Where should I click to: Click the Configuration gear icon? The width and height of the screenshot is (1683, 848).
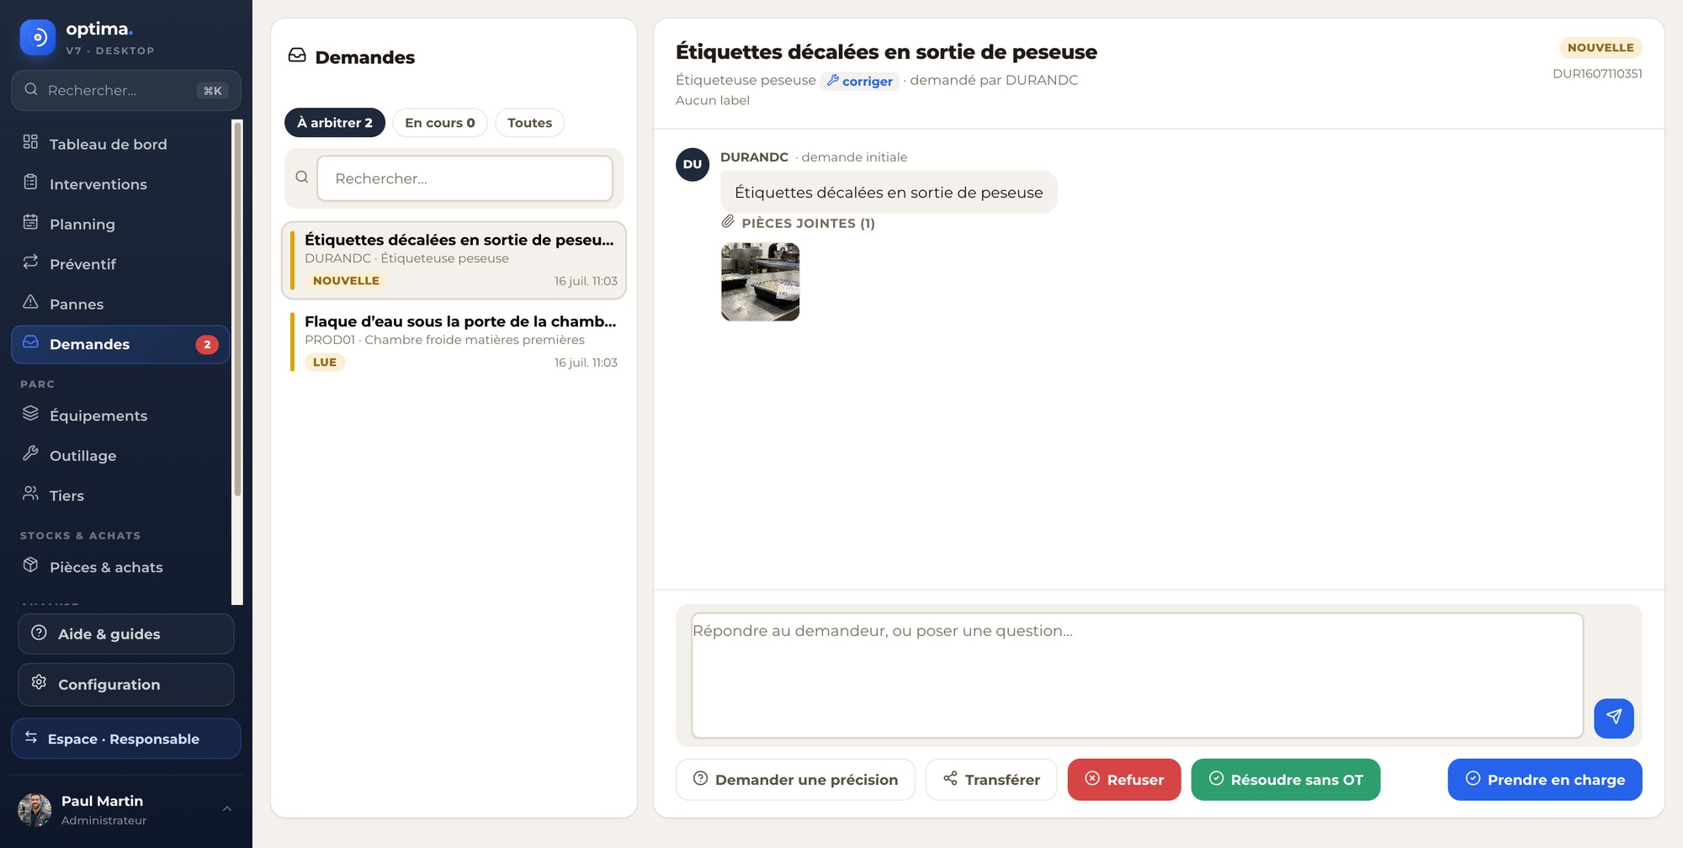[x=39, y=682]
